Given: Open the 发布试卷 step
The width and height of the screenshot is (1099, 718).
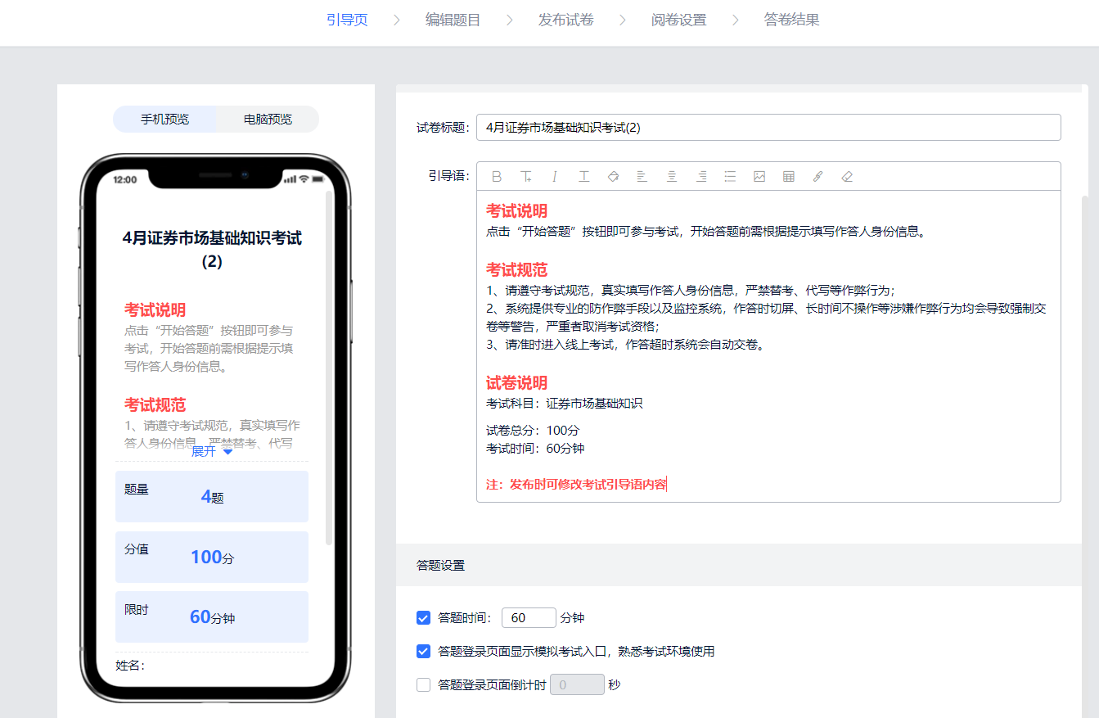Looking at the screenshot, I should [565, 19].
